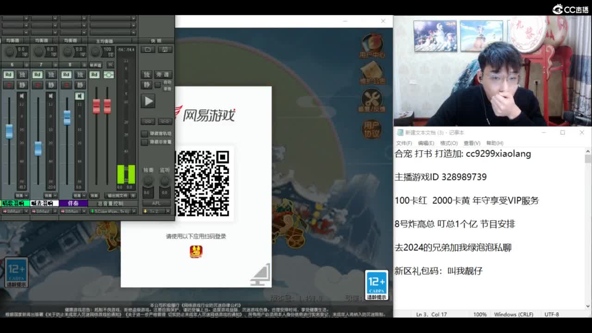Image resolution: width=592 pixels, height=333 pixels.
Task: Open Notepad 编辑(E) menu
Action: coord(426,143)
